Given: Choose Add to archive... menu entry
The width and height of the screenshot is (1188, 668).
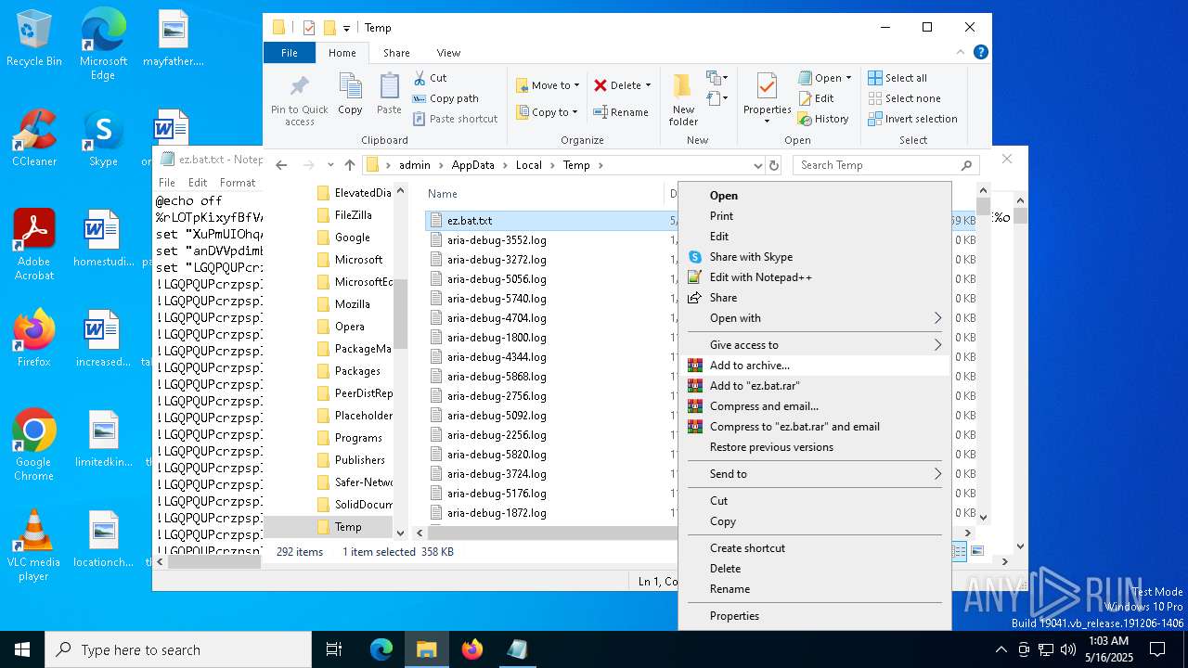Looking at the screenshot, I should point(815,366).
